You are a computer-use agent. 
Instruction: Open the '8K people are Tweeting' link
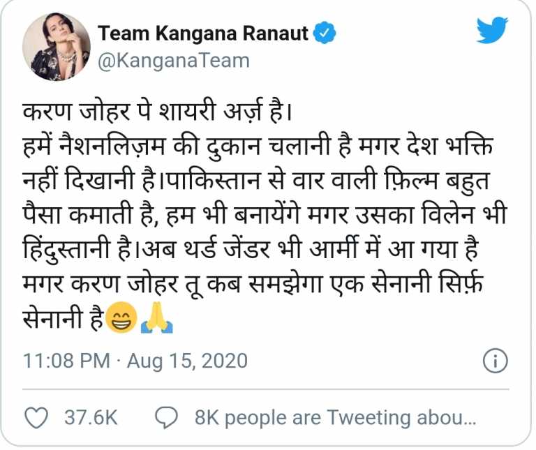click(x=335, y=417)
